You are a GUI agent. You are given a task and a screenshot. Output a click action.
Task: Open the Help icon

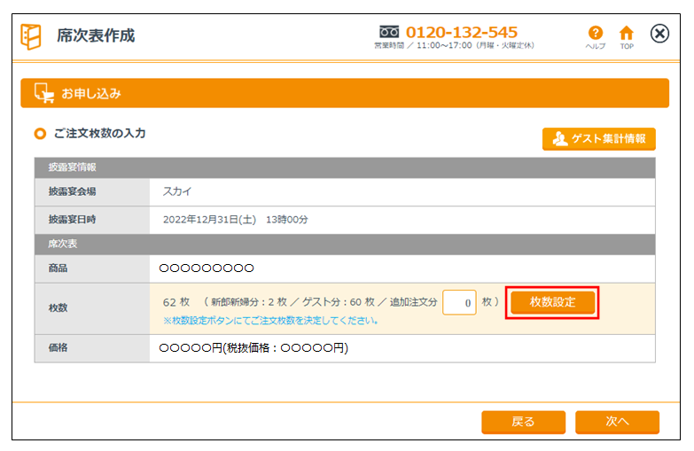point(595,33)
